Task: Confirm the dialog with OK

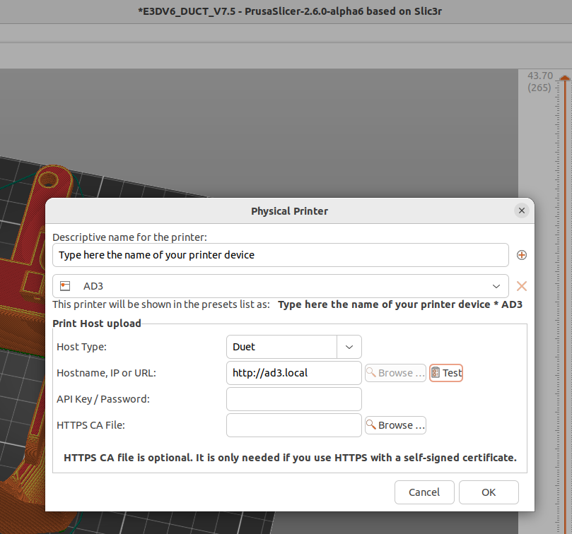Action: (489, 492)
